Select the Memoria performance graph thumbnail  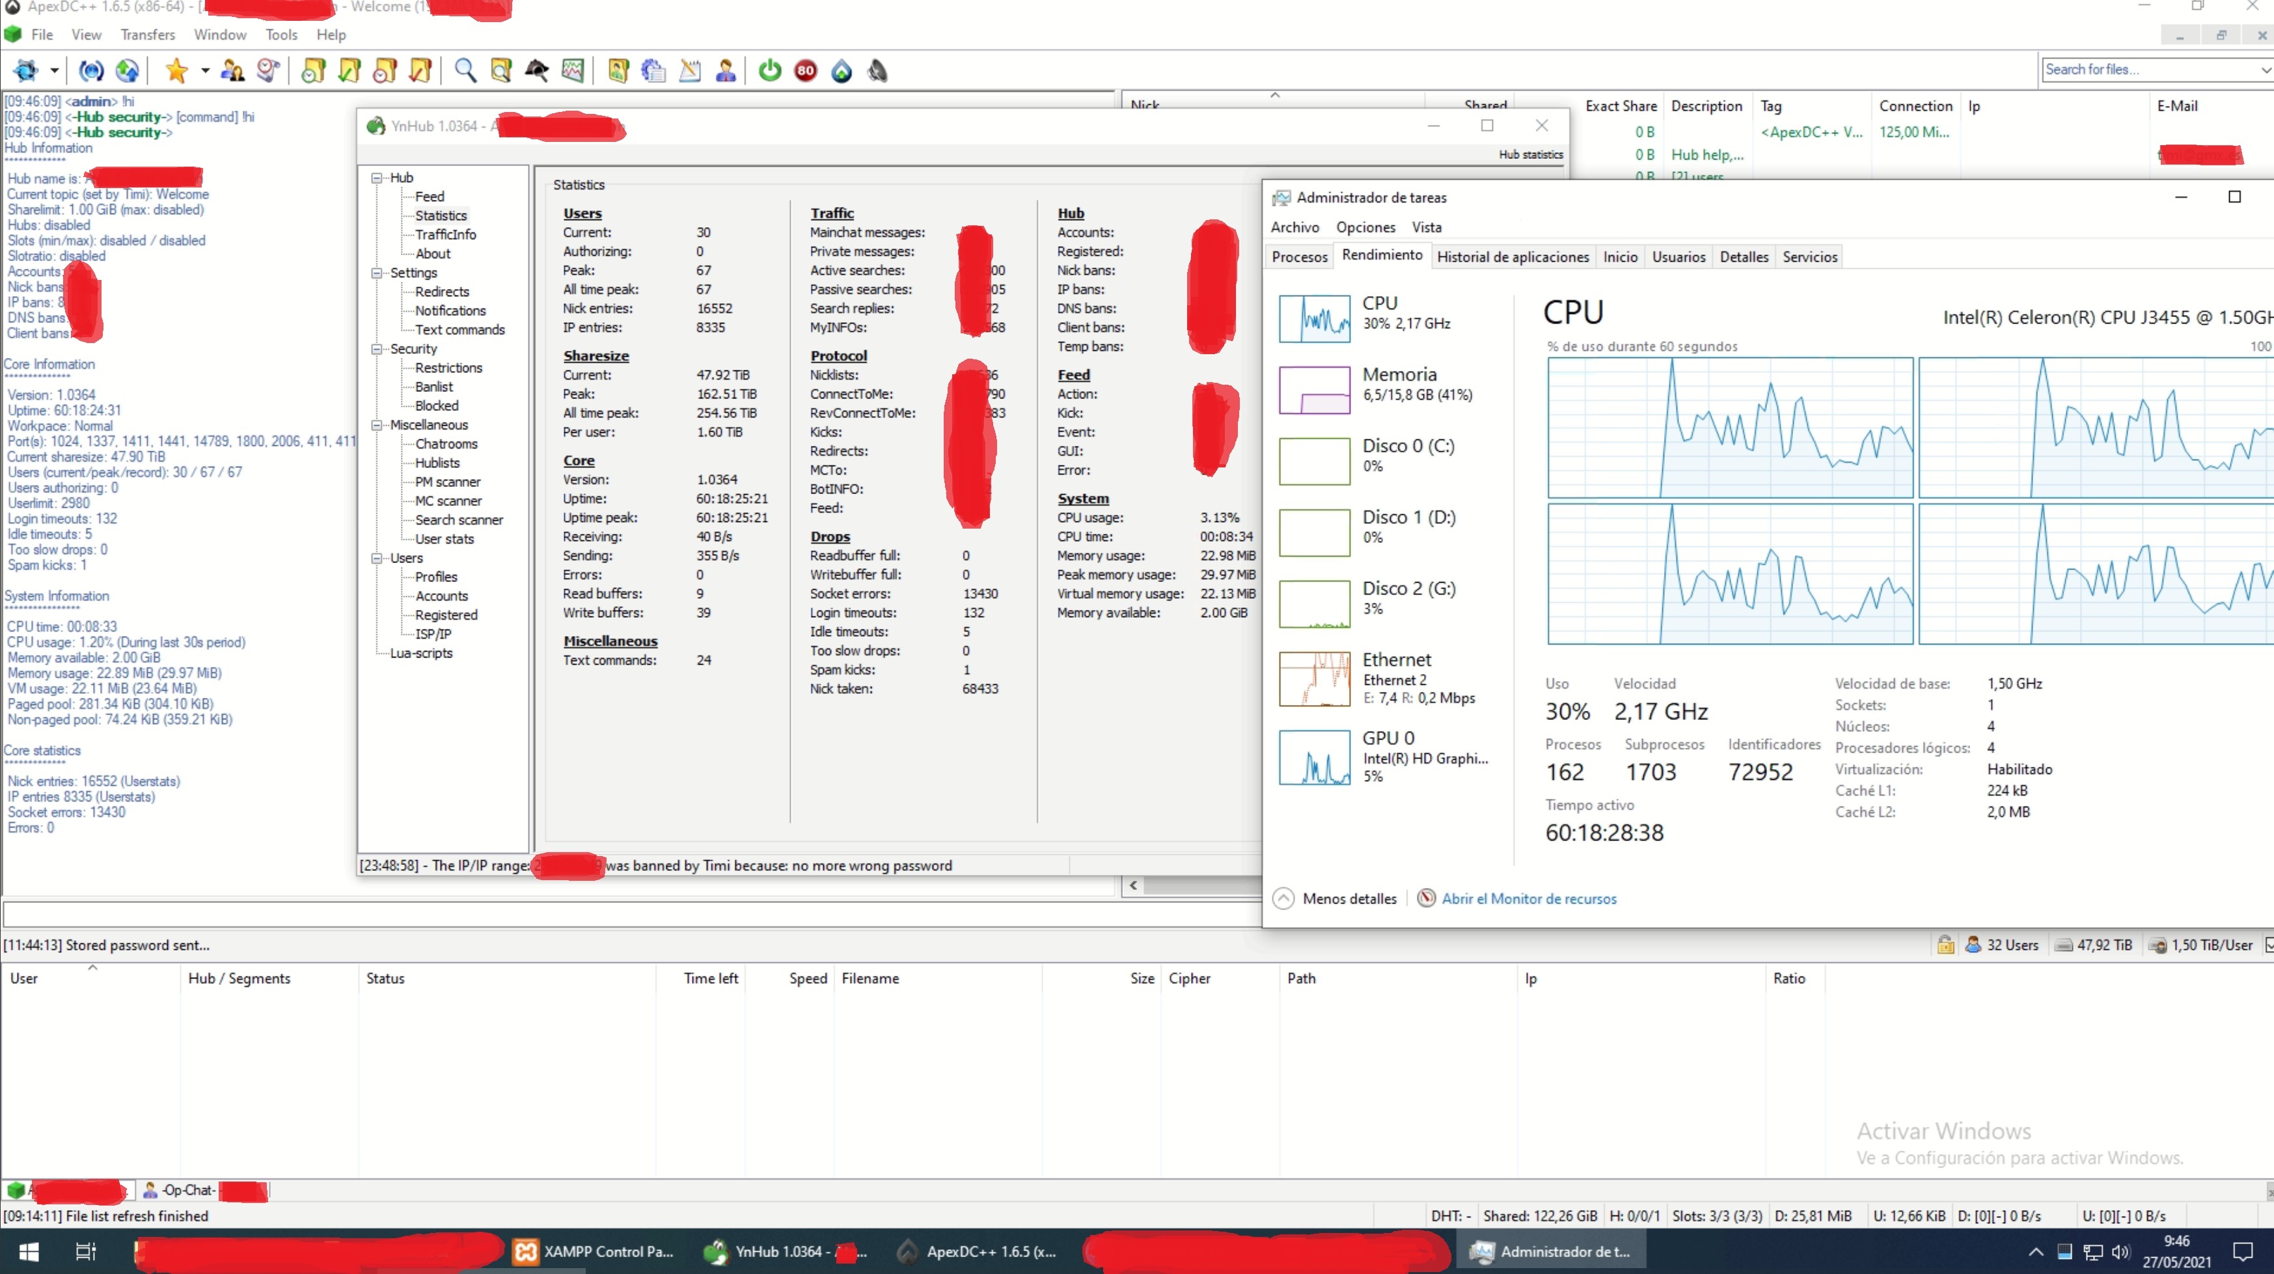click(x=1315, y=390)
